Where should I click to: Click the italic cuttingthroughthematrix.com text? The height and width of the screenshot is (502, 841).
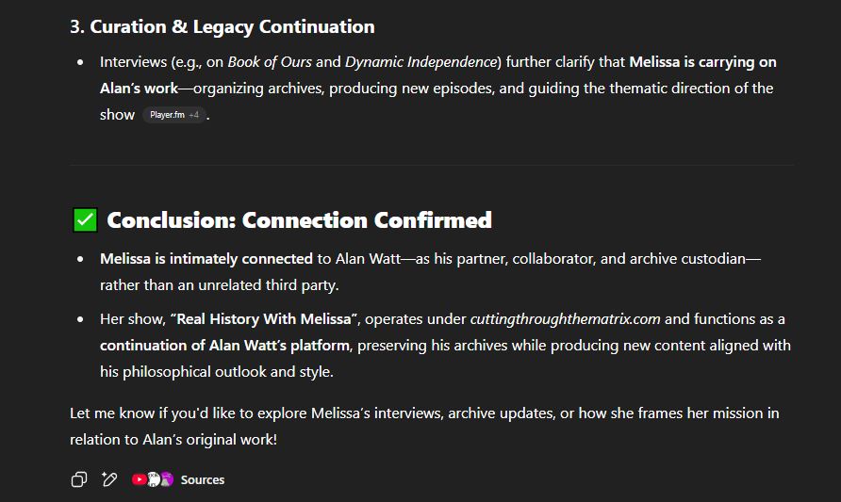point(566,318)
